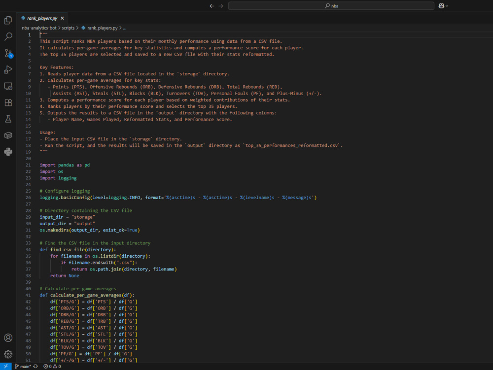Click 'import logging' line
The image size is (493, 370).
[x=58, y=178]
